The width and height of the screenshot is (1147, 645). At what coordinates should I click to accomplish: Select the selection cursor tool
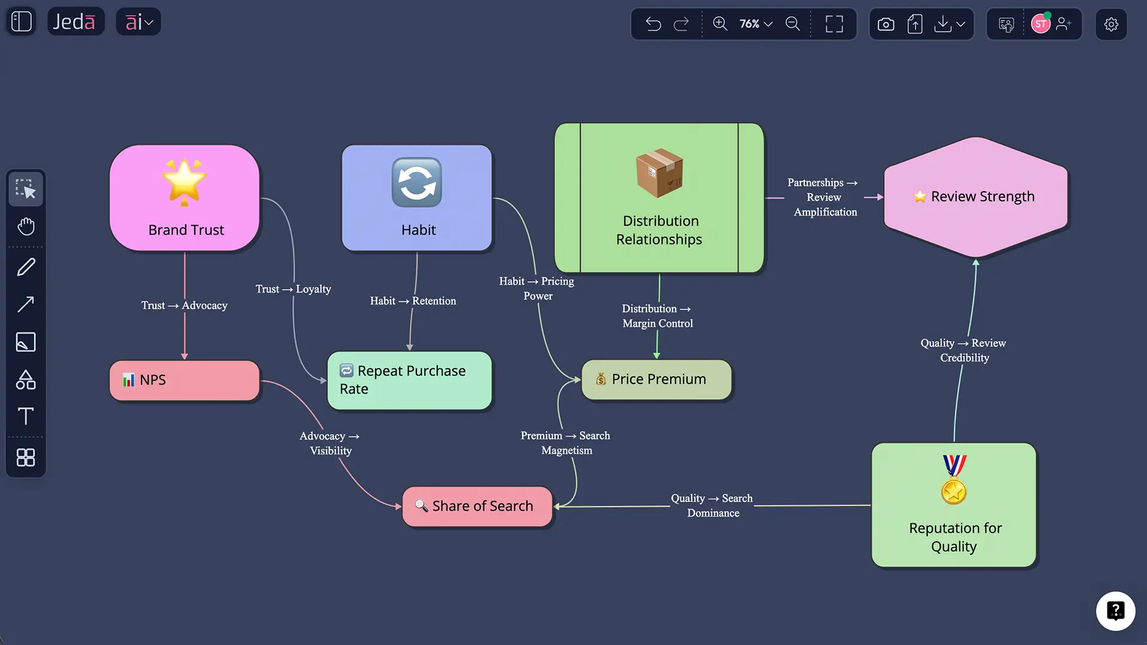(x=26, y=189)
